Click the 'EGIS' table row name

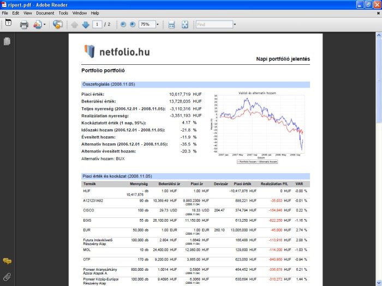click(87, 220)
